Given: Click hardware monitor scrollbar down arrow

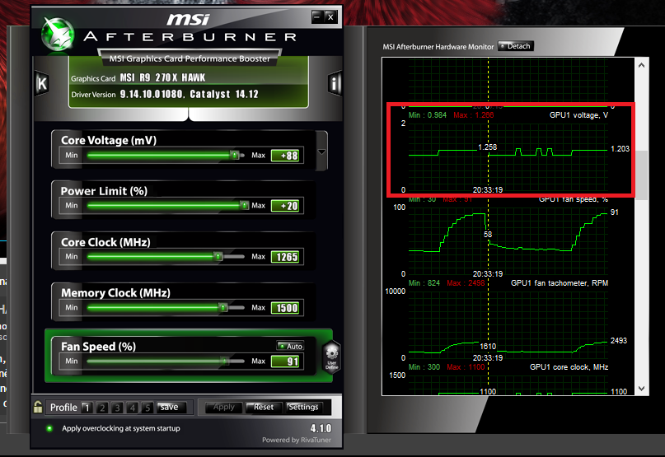Looking at the screenshot, I should 641,389.
